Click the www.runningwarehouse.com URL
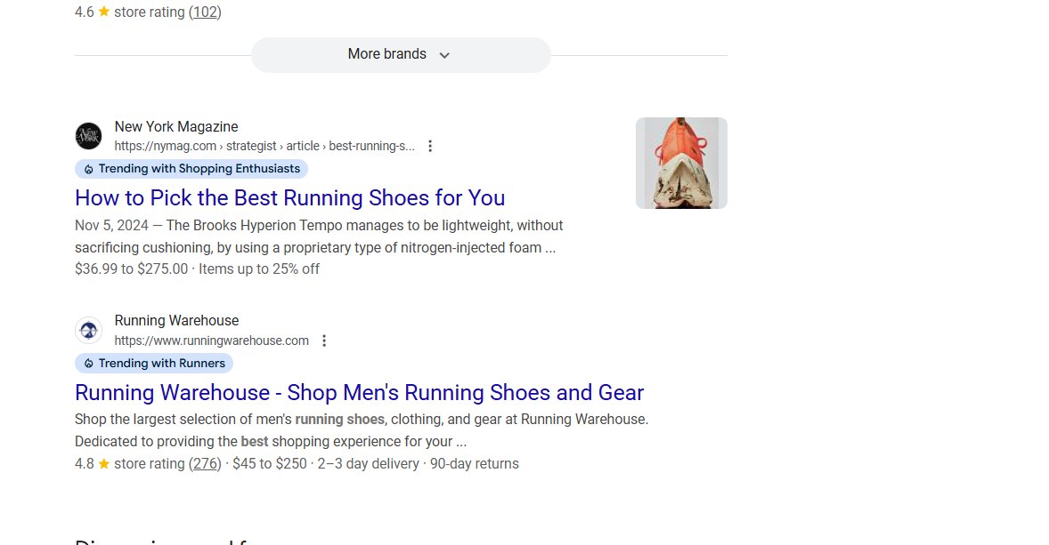The height and width of the screenshot is (545, 1049). [211, 341]
